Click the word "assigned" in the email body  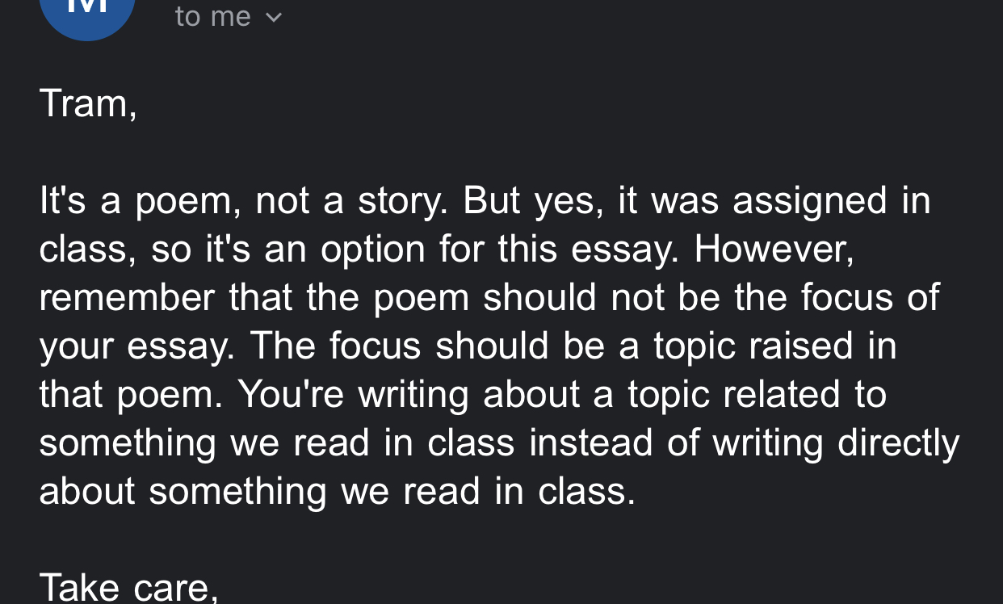tap(810, 201)
